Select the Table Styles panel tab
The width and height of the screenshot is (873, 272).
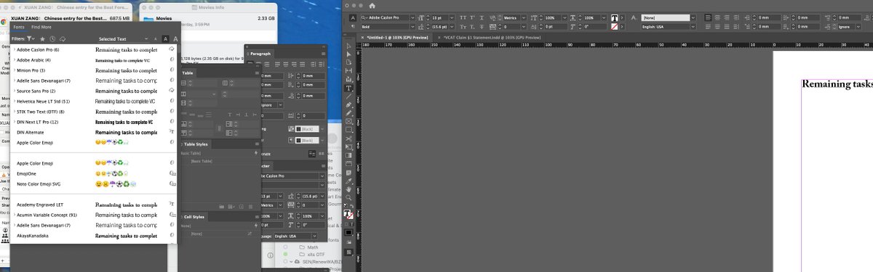point(196,144)
